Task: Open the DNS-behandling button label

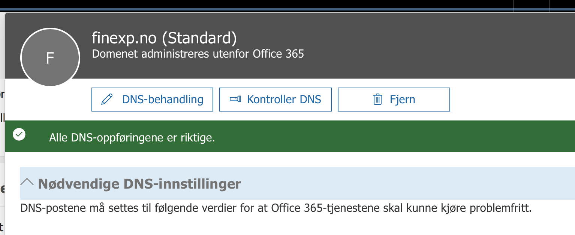Action: [x=163, y=100]
